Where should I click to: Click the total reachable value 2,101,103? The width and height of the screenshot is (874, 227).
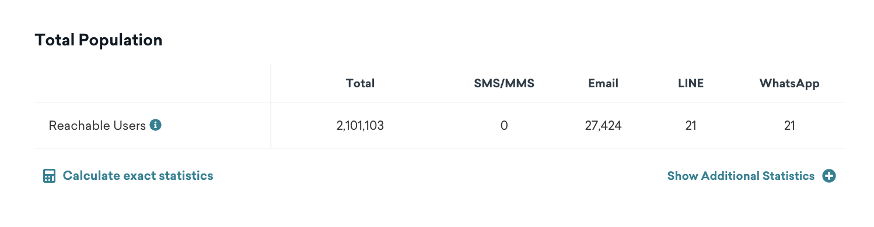tap(360, 125)
